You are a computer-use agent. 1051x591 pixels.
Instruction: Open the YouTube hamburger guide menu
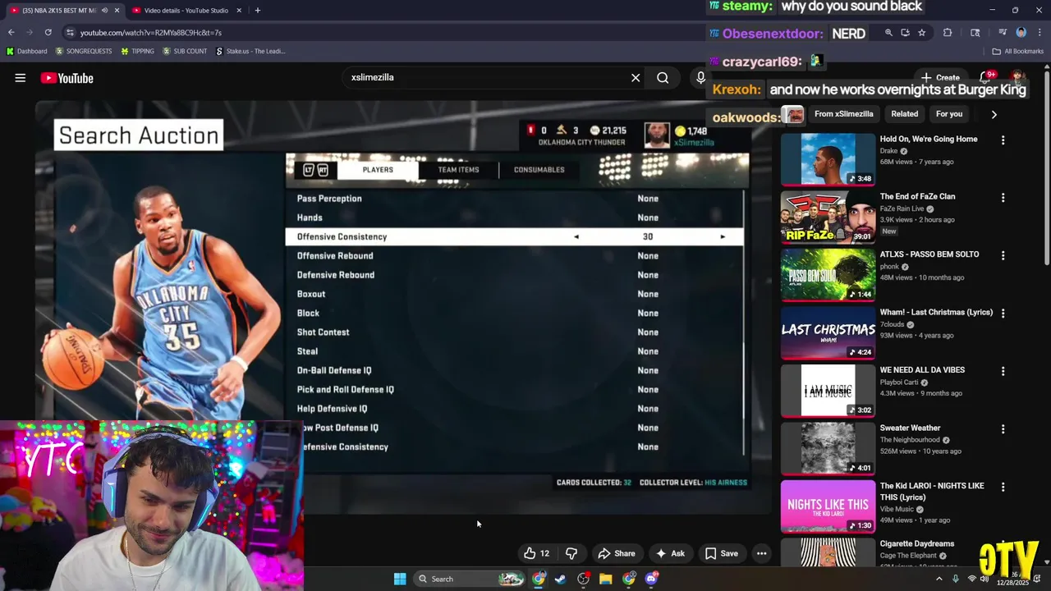(20, 78)
